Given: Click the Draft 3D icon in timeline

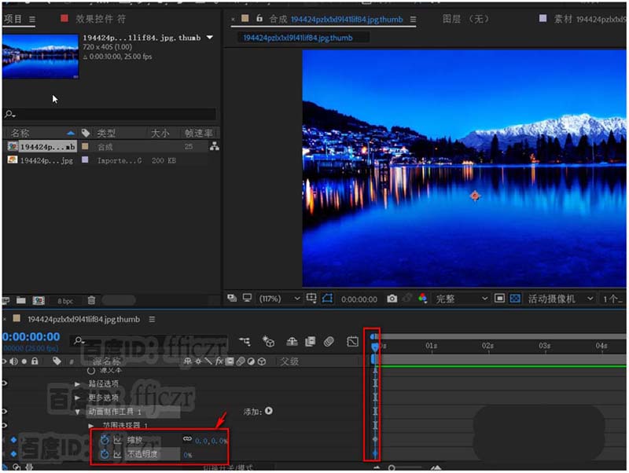Looking at the screenshot, I should coord(268,342).
